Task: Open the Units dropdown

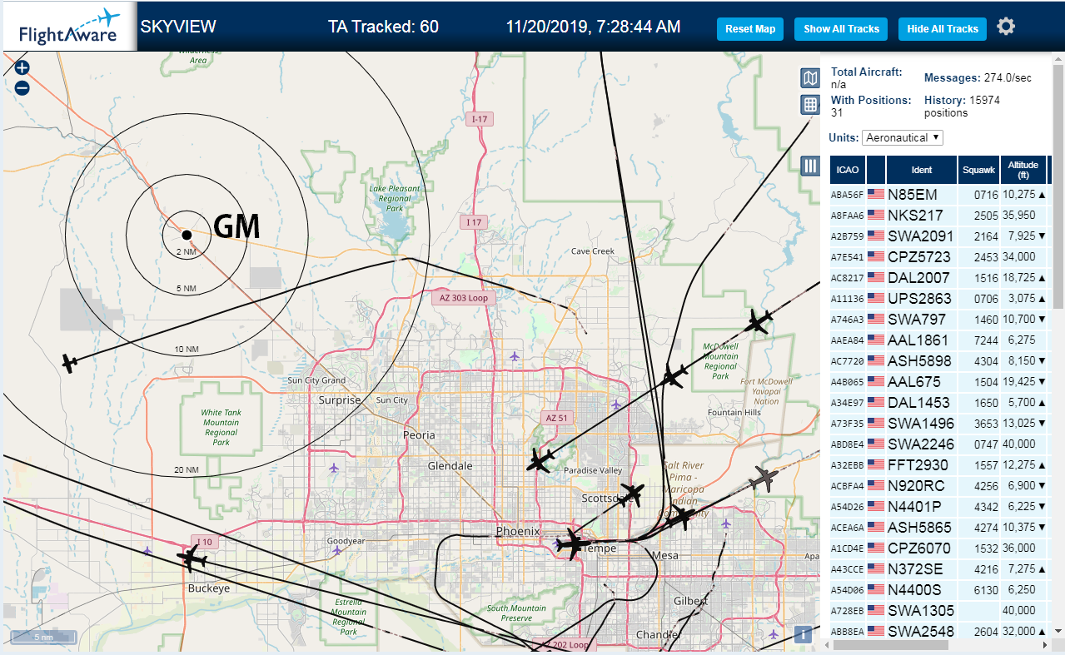Action: coord(903,137)
